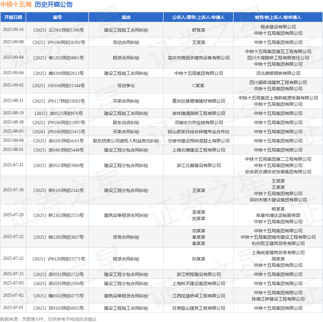
Task: Click the 股东出资纠纷 case cause
Action: tap(126, 123)
